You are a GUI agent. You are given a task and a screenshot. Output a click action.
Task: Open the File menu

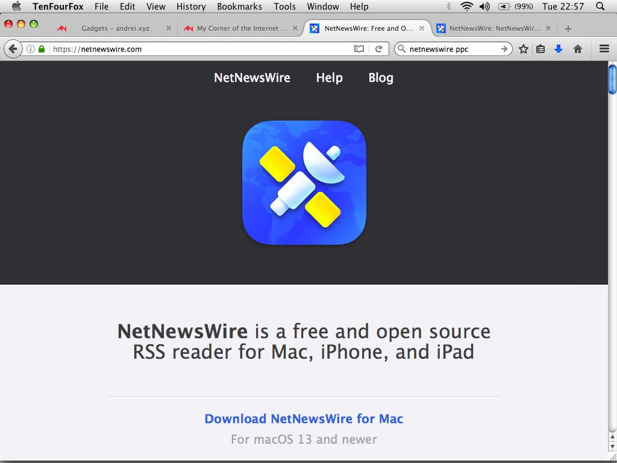click(x=101, y=6)
